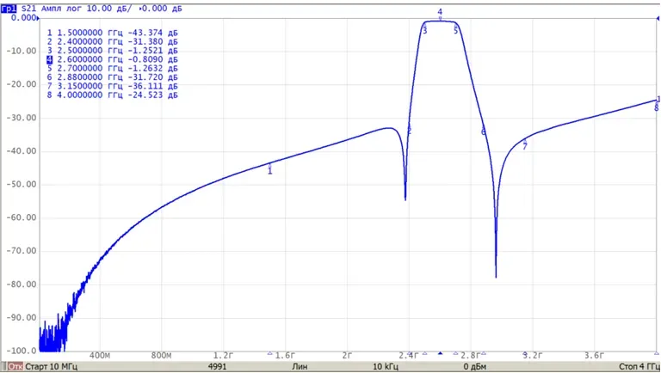Viewport: 661px width, 373px height.
Task: Click marker 5 on the passband right edge
Action: coord(455,29)
